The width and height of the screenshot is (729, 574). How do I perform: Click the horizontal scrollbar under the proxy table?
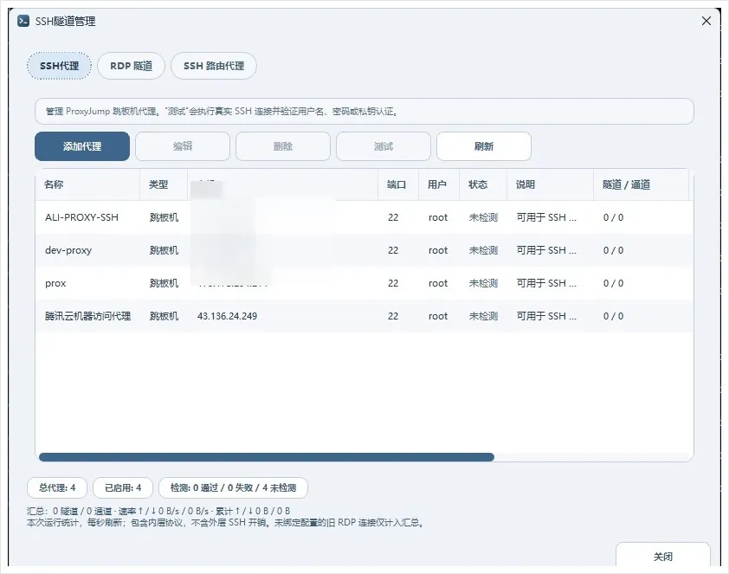pos(267,457)
